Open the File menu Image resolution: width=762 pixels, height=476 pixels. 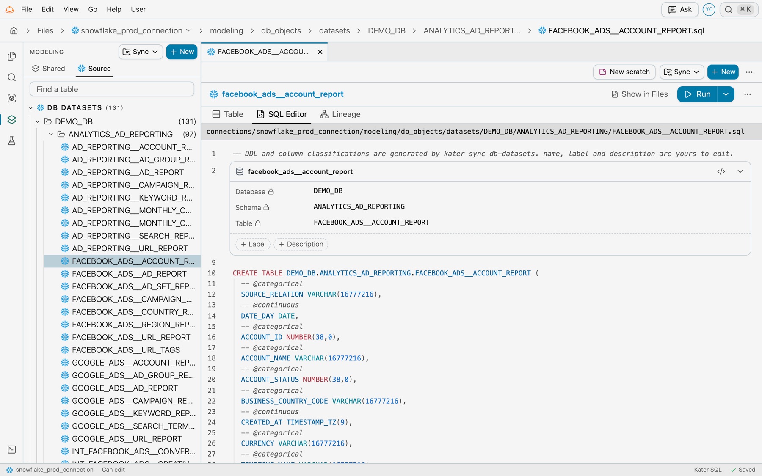click(x=27, y=9)
